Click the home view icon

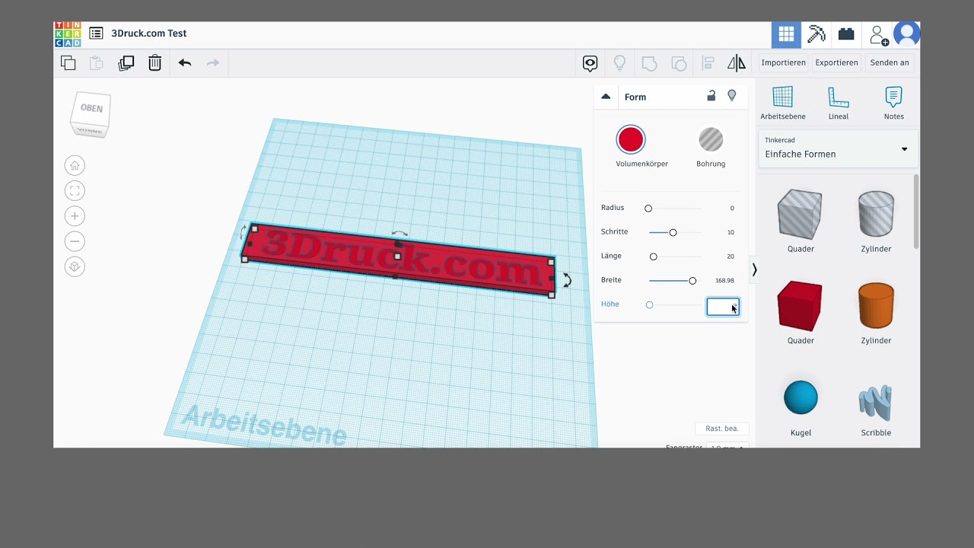tap(75, 165)
